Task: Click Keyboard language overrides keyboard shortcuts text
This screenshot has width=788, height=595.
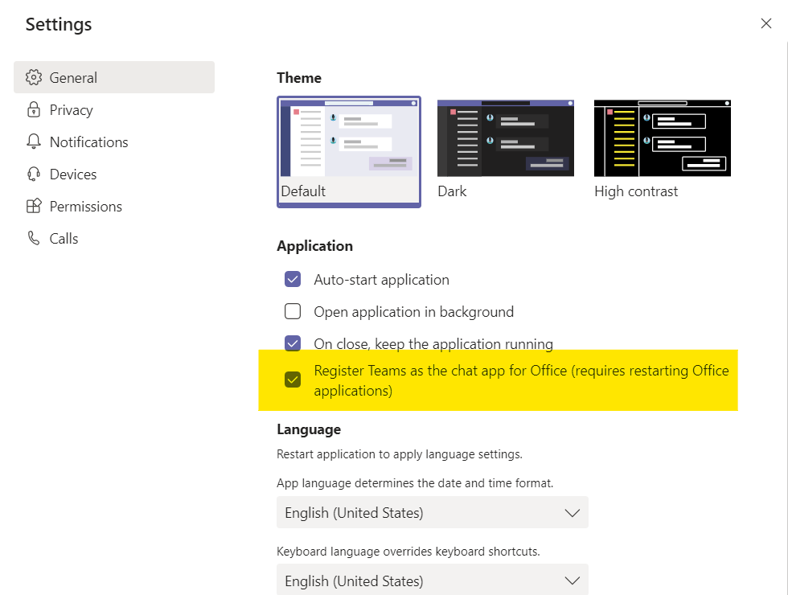Action: pyautogui.click(x=408, y=552)
